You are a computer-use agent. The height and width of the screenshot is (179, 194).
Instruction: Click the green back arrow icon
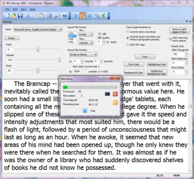pyautogui.click(x=104, y=15)
